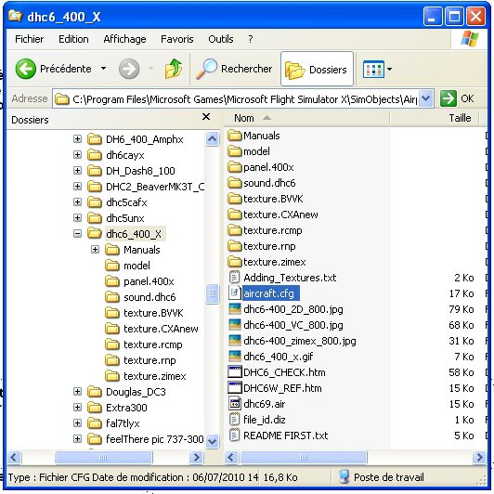The height and width of the screenshot is (494, 494).
Task: Select the Manuals folder icon in file list
Action: click(234, 136)
